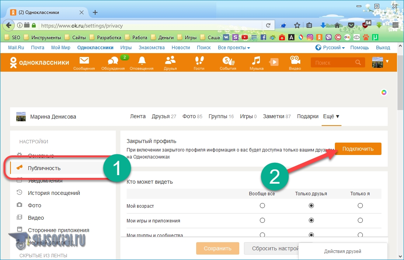Open the VK bookmark icon
The height and width of the screenshot is (260, 404).
226,37
